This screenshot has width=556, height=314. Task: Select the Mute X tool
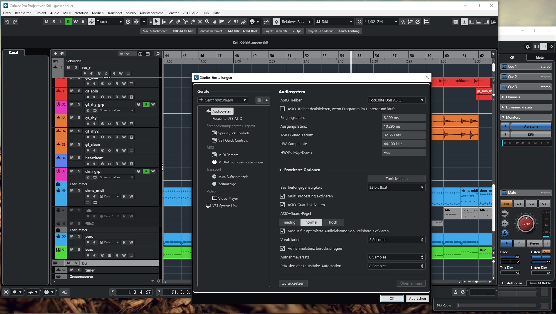point(200,22)
